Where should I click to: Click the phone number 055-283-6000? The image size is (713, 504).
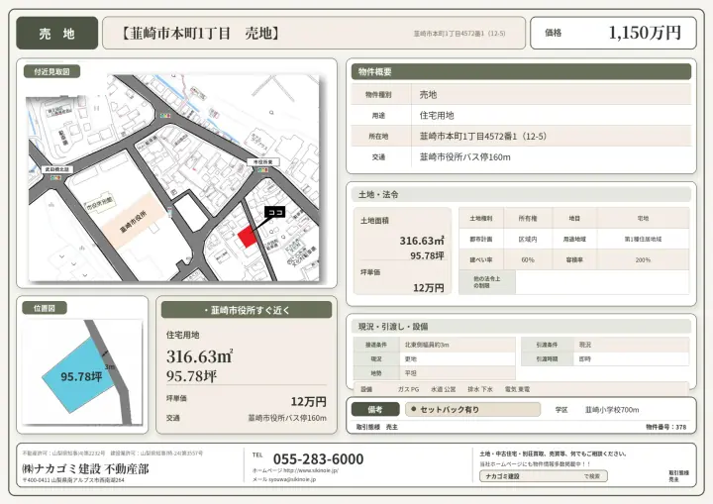coord(318,459)
